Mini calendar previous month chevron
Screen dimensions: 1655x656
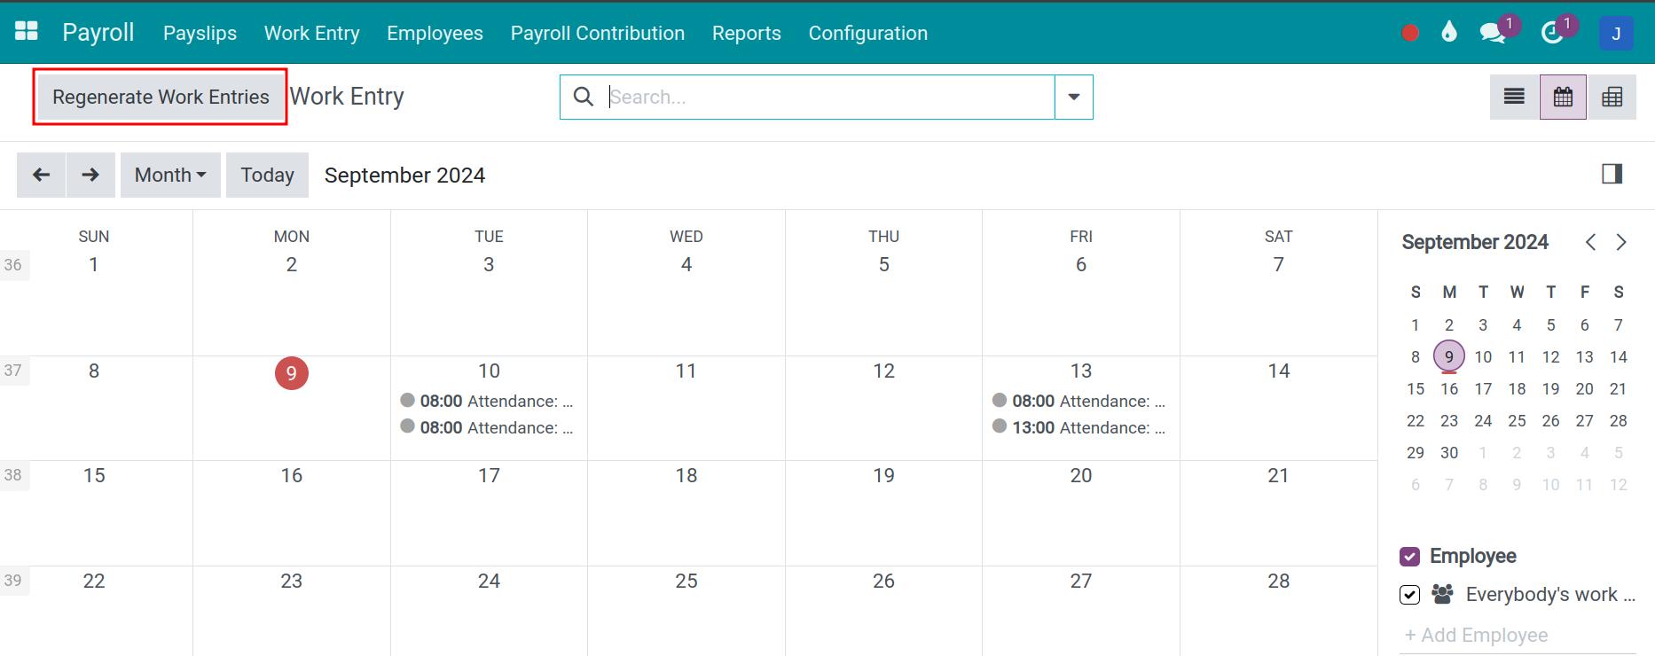(x=1590, y=242)
